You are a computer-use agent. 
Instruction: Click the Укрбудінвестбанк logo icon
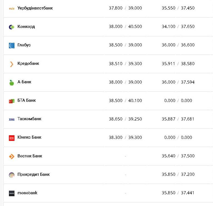click(x=11, y=8)
